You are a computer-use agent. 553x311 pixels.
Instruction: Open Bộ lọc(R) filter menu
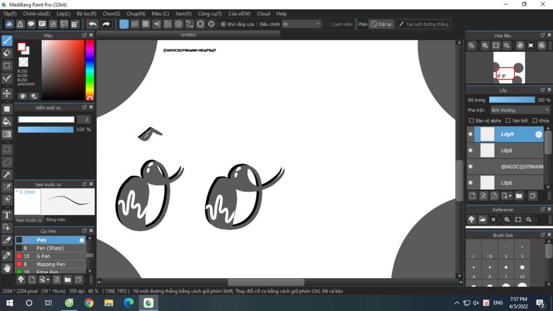[x=86, y=13]
